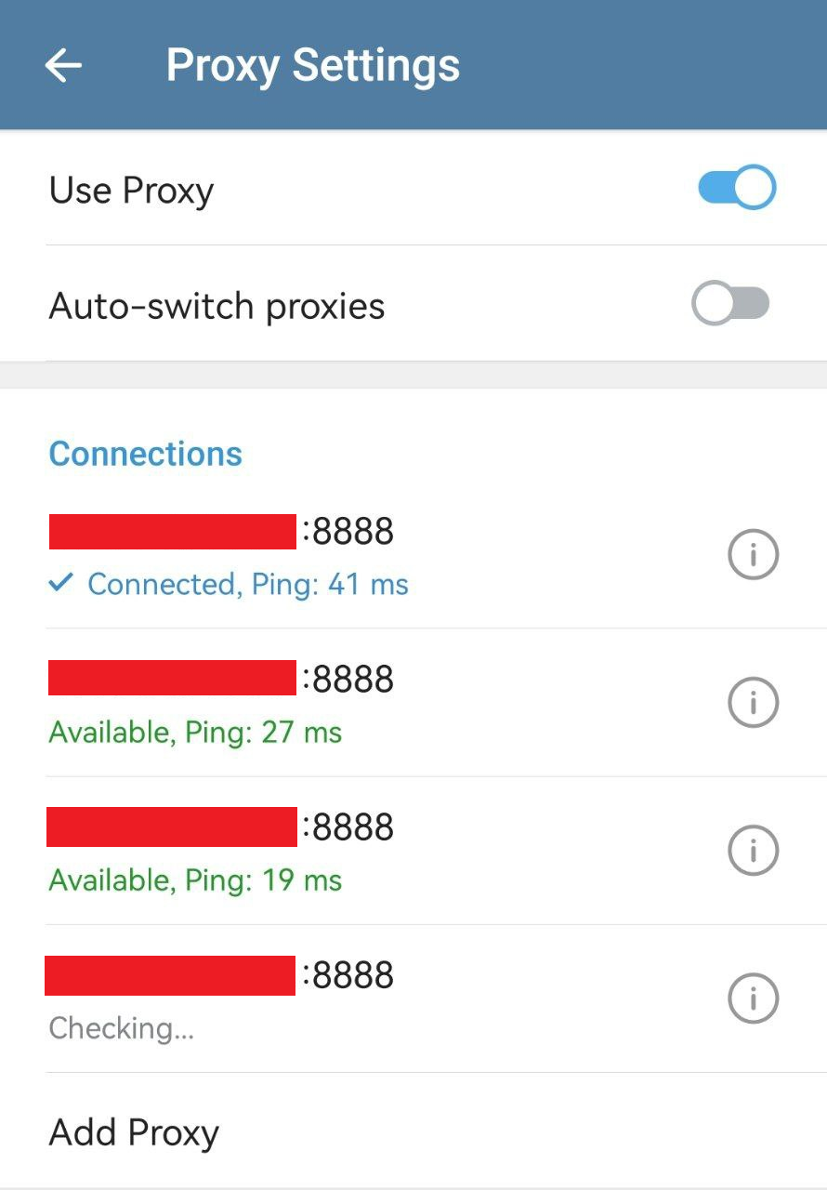Image resolution: width=827 pixels, height=1190 pixels.
Task: Click the :8888 port above the 19 ms ping
Action: click(x=348, y=826)
